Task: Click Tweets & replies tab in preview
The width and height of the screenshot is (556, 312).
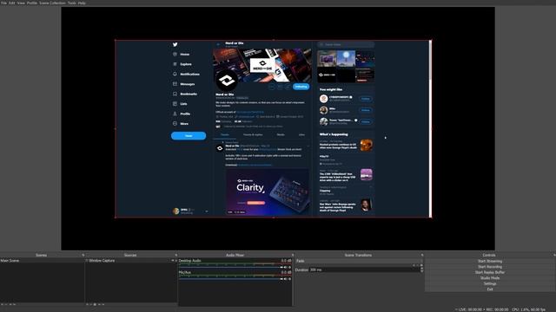Action: pyautogui.click(x=253, y=135)
